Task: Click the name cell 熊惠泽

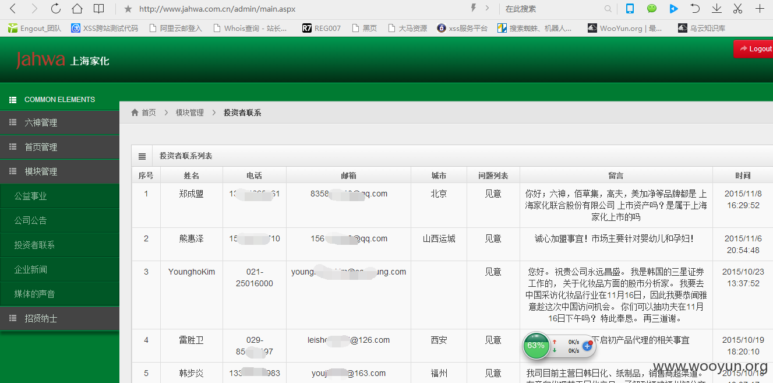Action: pos(192,238)
